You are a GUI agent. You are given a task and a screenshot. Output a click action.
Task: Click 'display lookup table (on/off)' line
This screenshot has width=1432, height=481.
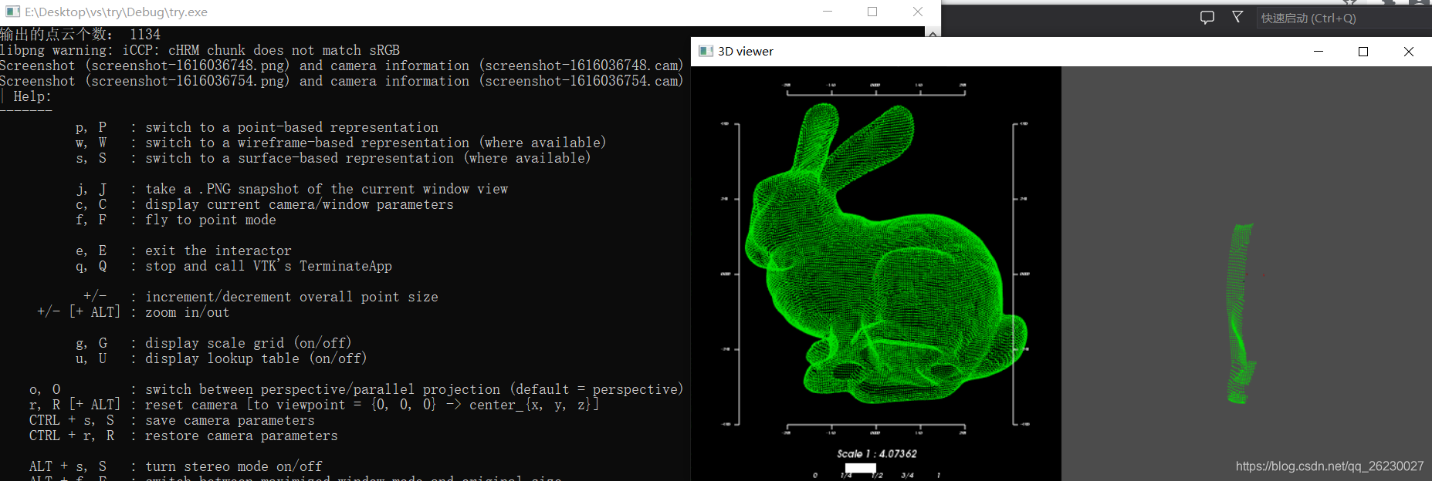pyautogui.click(x=256, y=358)
